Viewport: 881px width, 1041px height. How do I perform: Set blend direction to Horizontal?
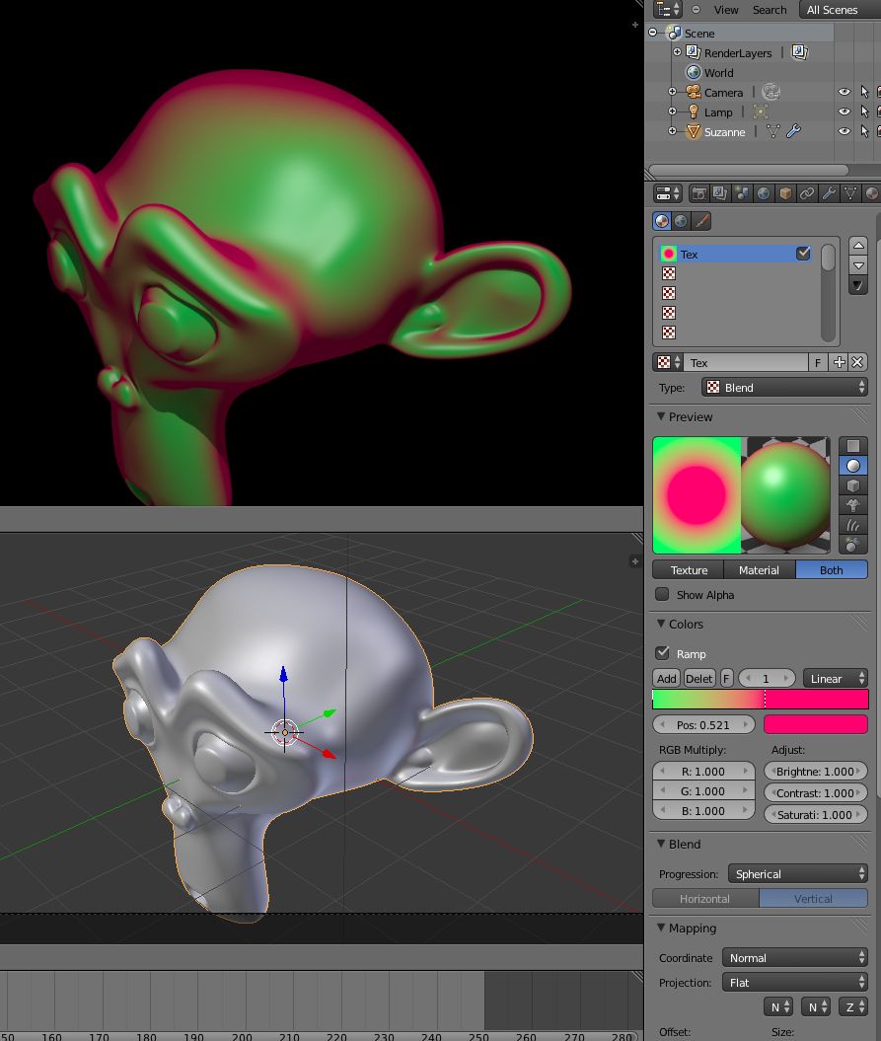tap(705, 898)
